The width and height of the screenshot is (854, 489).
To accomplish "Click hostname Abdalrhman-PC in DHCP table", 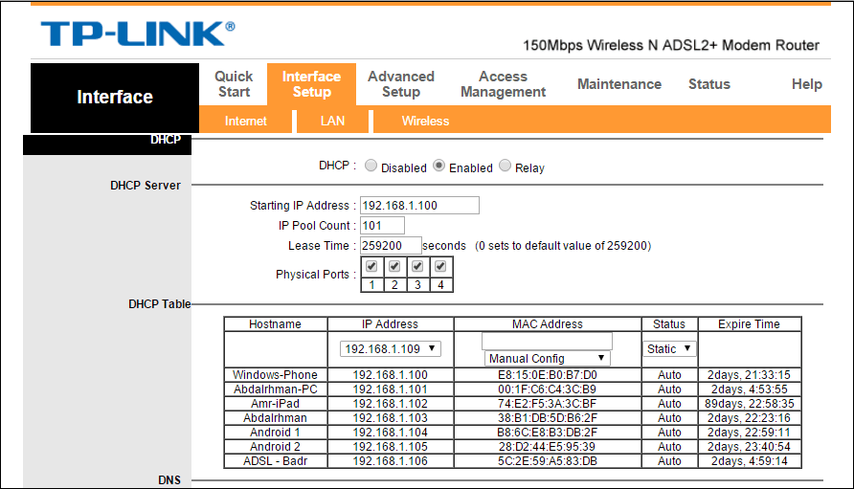I will pyautogui.click(x=275, y=389).
